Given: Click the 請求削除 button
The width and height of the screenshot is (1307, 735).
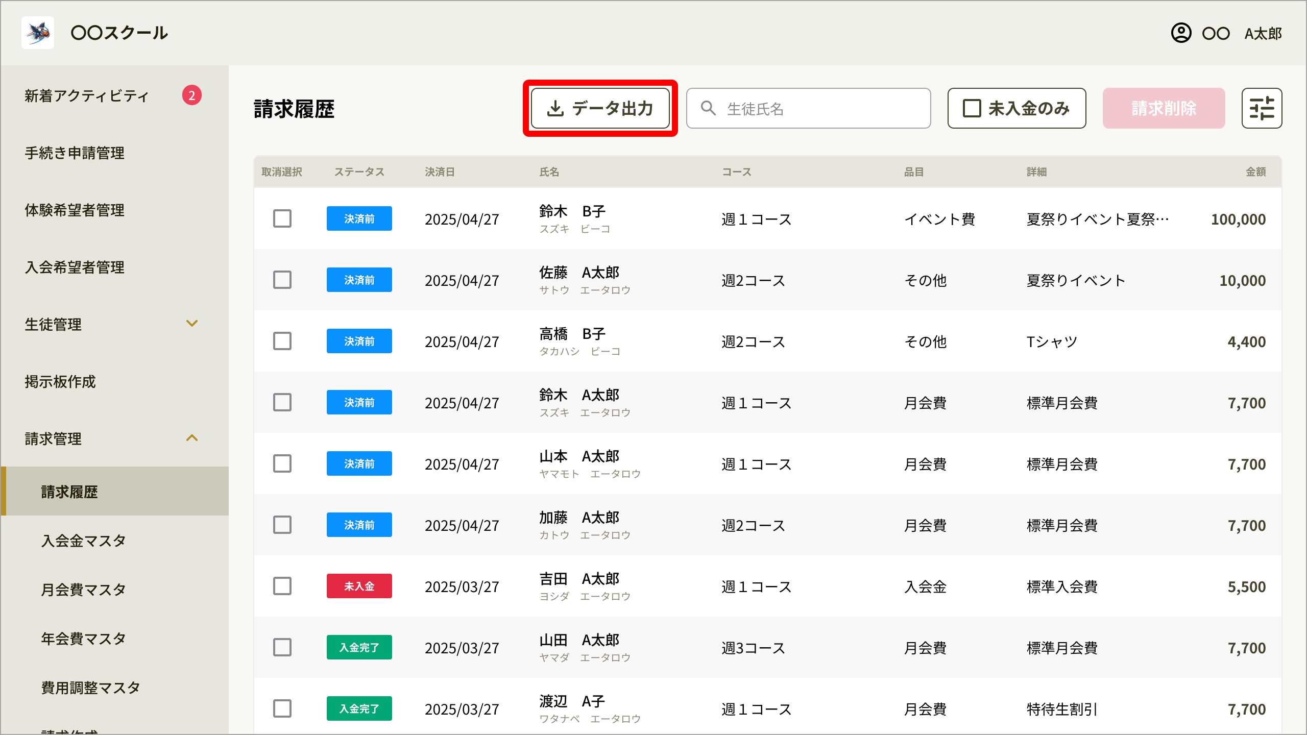Looking at the screenshot, I should pos(1164,108).
